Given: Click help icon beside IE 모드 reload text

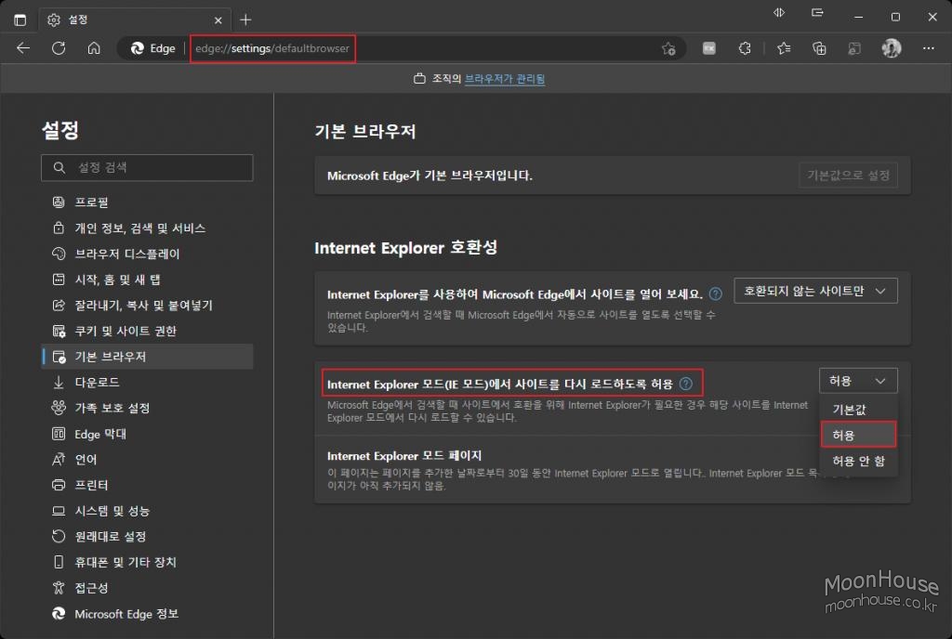Looking at the screenshot, I should (x=685, y=384).
